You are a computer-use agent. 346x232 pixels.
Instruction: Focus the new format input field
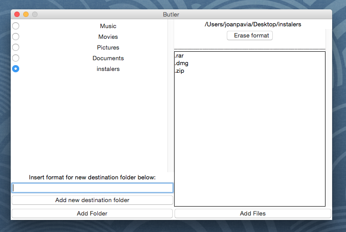[x=92, y=188]
